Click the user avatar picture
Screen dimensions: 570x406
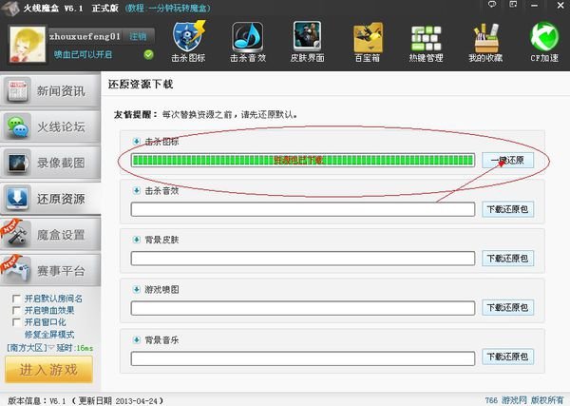click(28, 44)
